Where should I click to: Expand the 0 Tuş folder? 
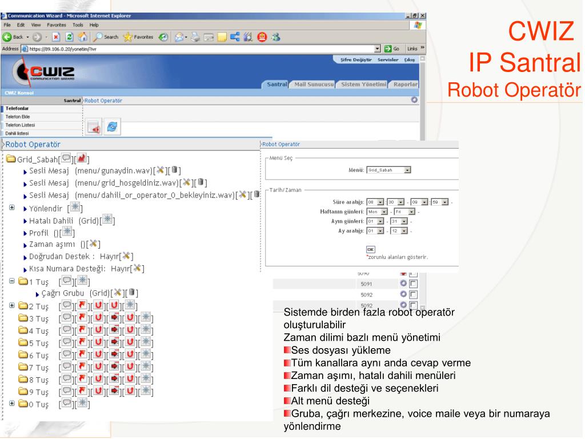12,403
